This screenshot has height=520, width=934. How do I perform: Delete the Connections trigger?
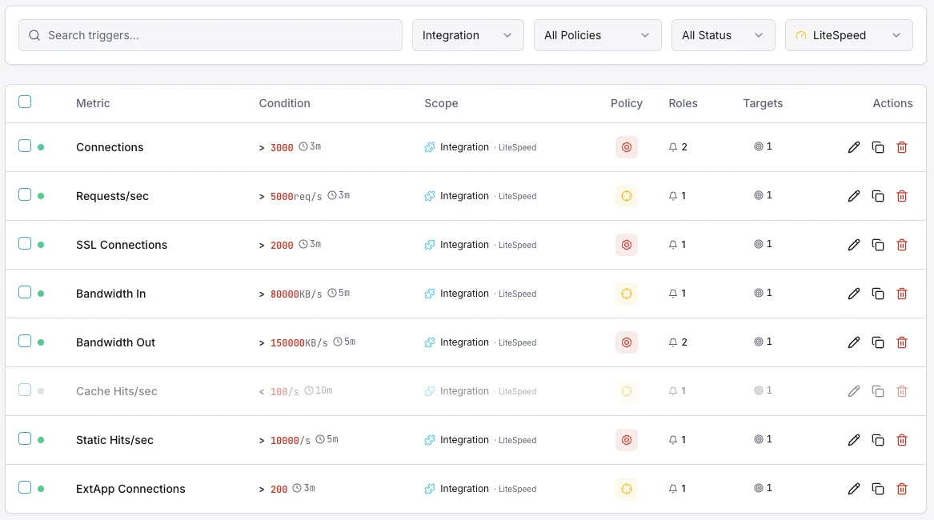point(902,147)
